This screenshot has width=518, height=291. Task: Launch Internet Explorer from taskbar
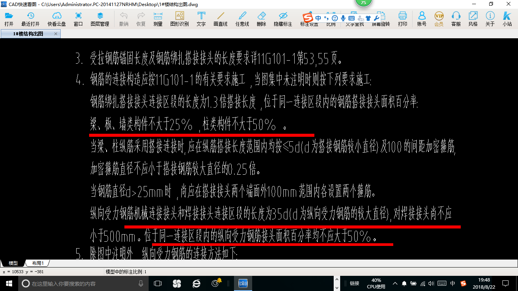(196, 283)
